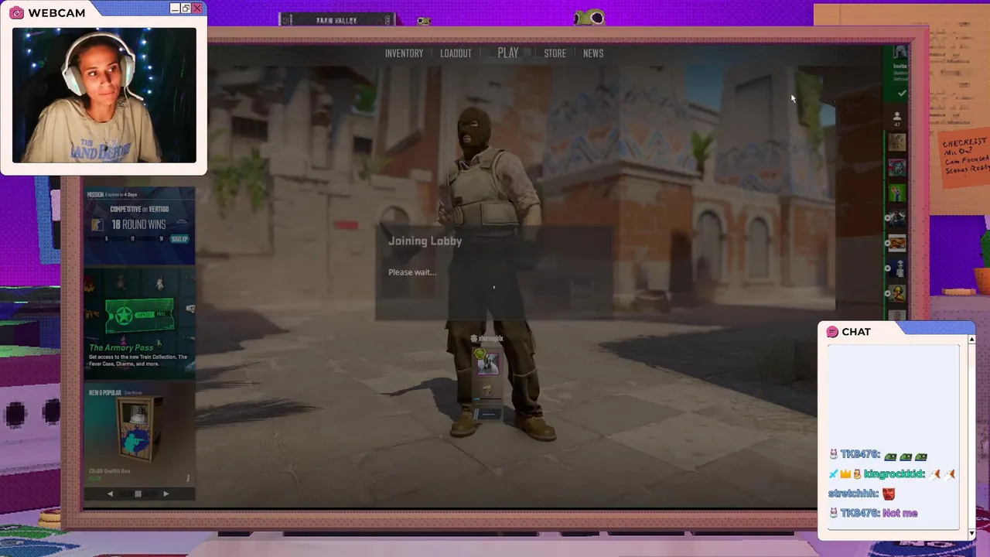Viewport: 990px width, 557px height.
Task: Switch to the PLAY tab
Action: pyautogui.click(x=508, y=53)
